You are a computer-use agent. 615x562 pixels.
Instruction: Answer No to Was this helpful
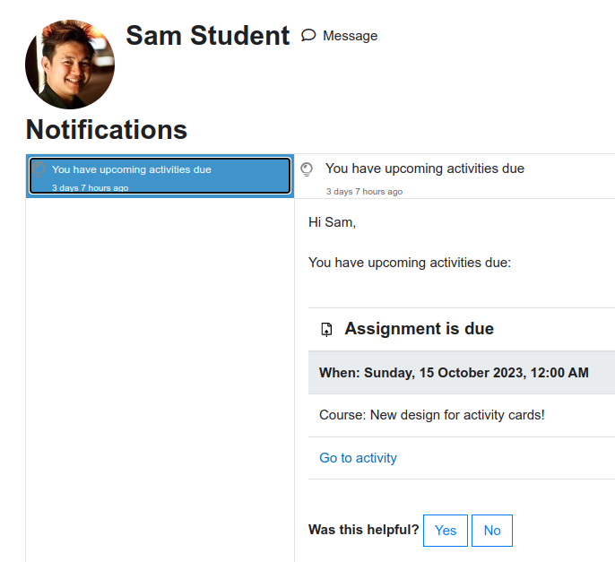492,531
